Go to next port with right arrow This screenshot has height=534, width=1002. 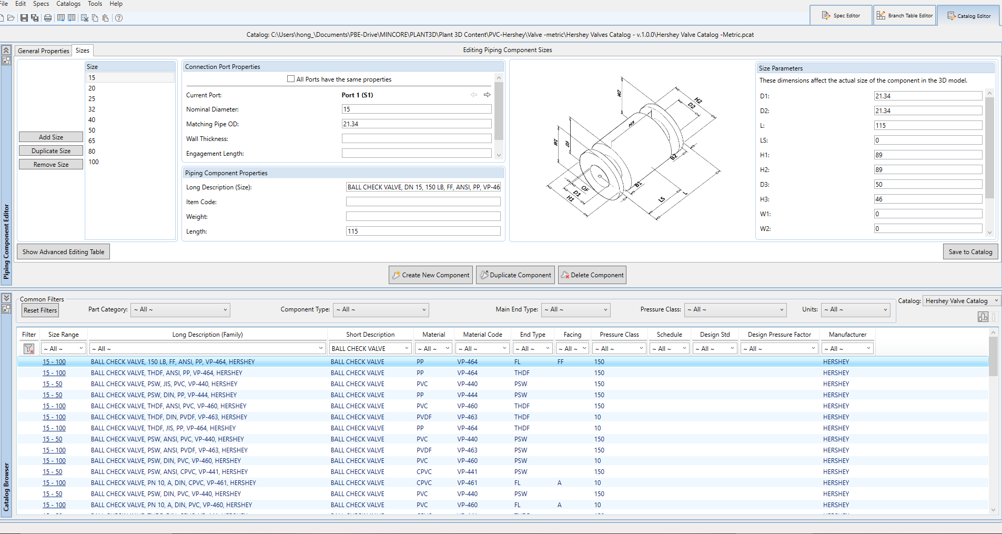pos(487,95)
